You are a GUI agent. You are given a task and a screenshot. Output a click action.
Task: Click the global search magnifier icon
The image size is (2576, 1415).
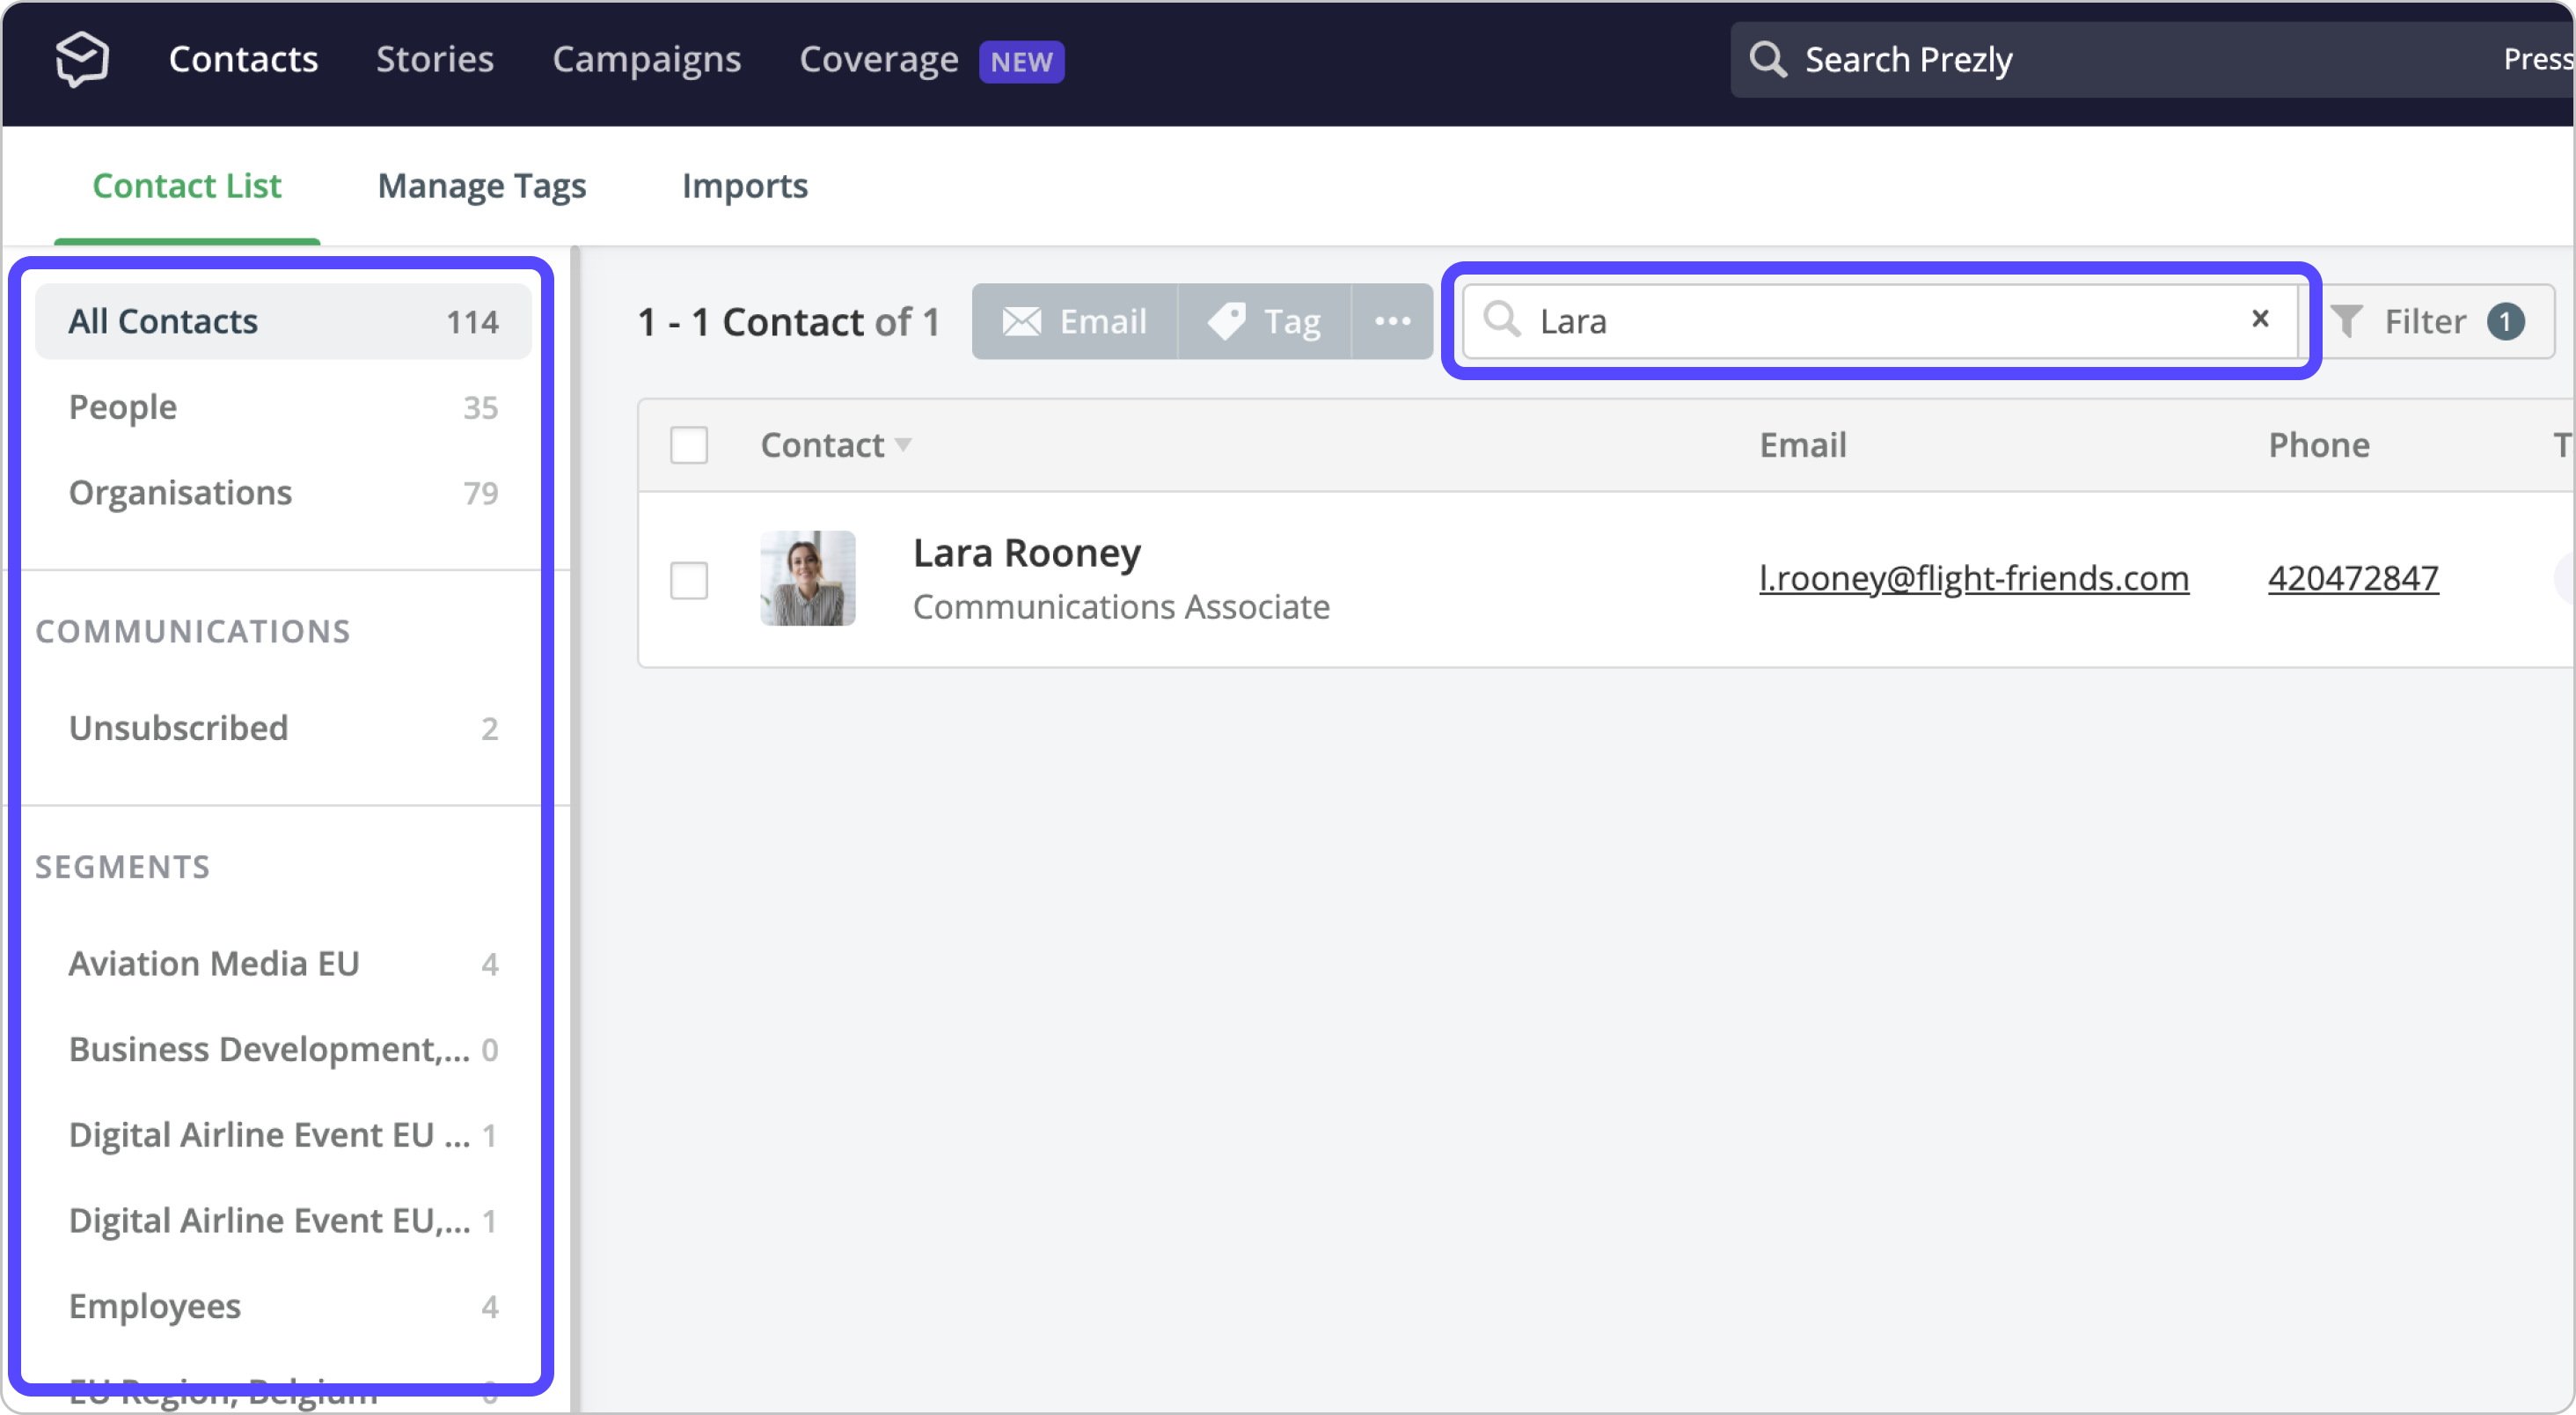1767,60
